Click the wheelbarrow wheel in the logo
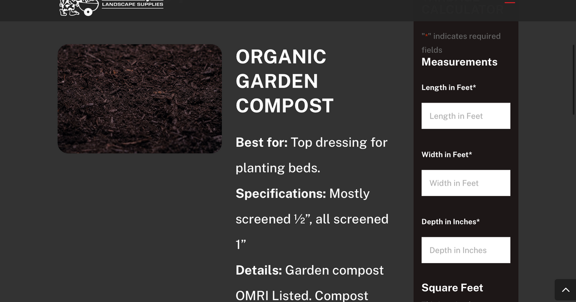This screenshot has height=302, width=576. [88, 12]
